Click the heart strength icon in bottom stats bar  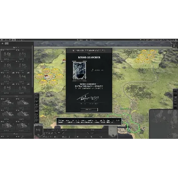coord(77,137)
